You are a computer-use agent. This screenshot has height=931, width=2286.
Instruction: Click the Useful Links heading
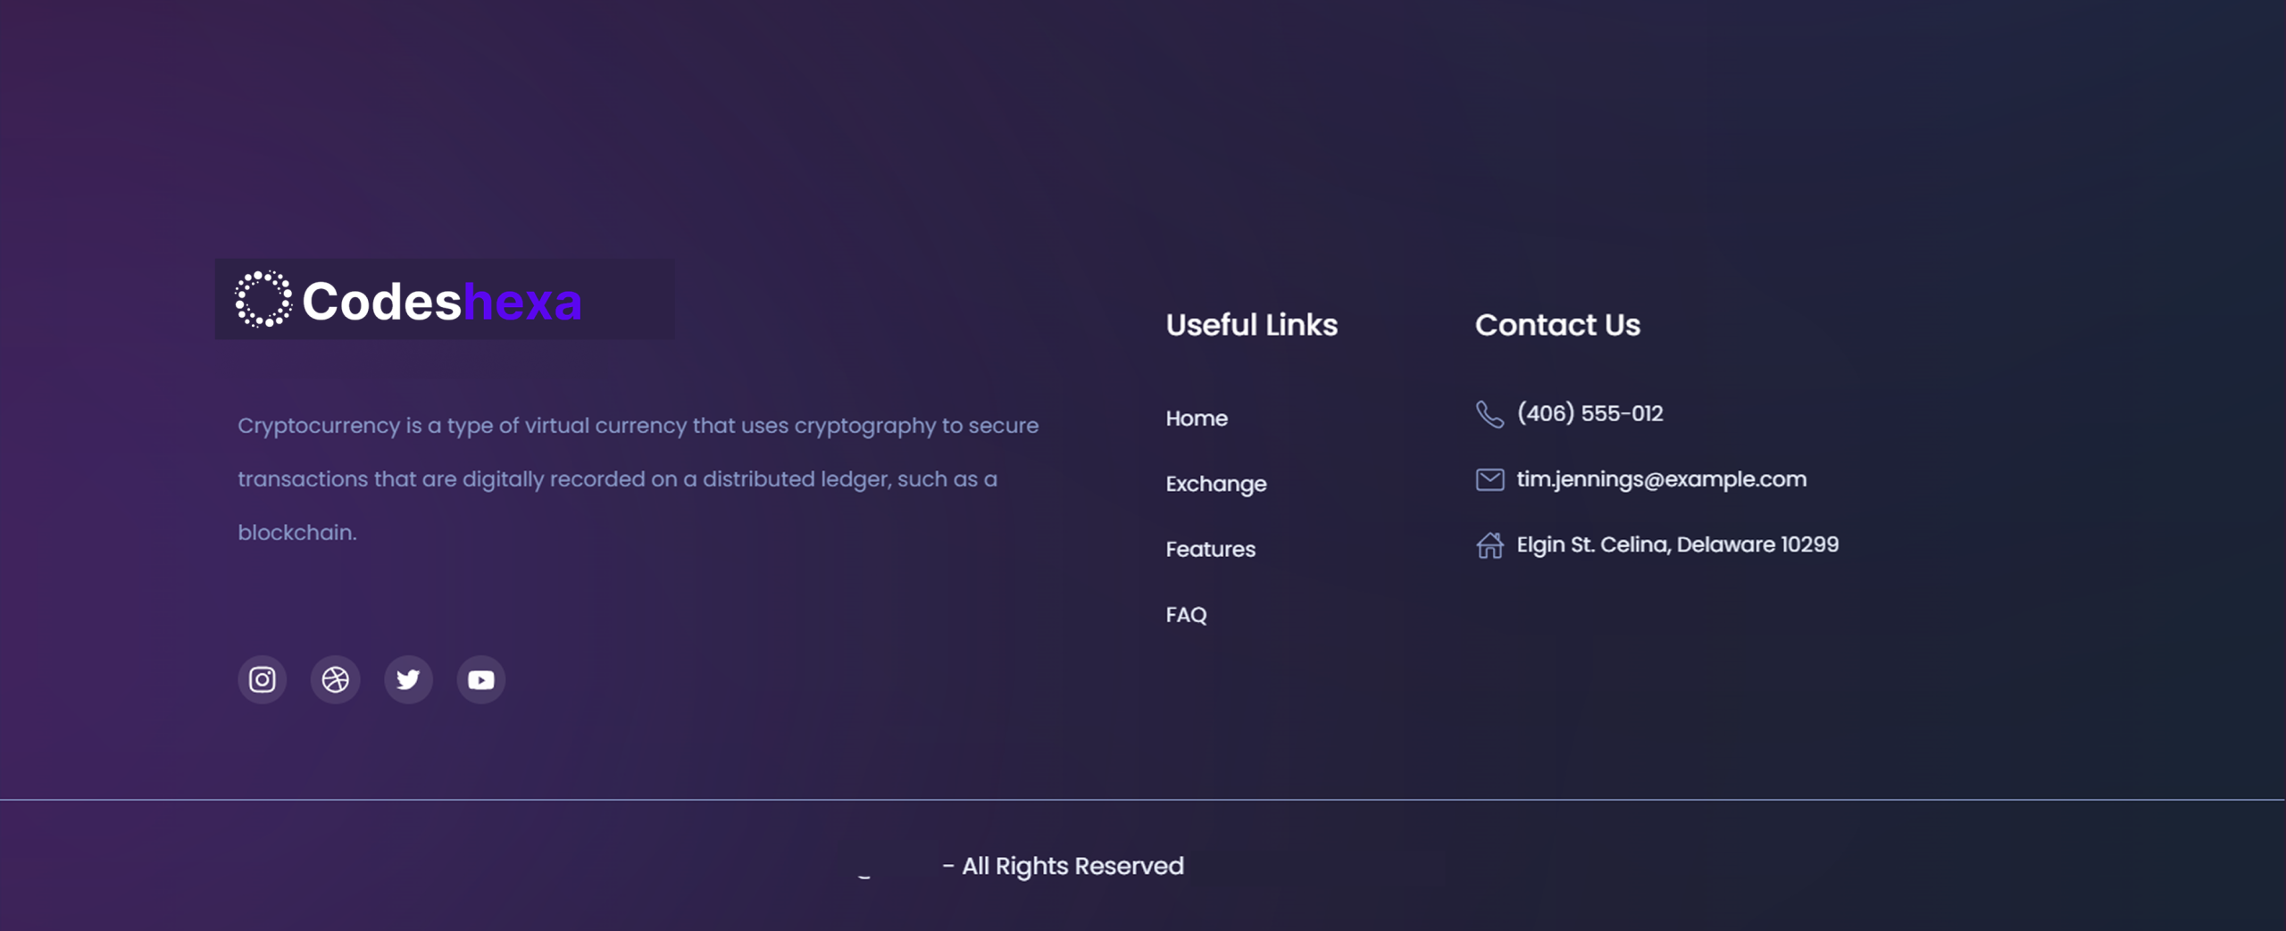1251,325
